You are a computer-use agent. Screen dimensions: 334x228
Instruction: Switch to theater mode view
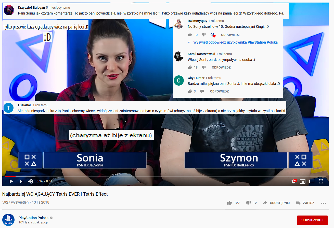[312, 181]
